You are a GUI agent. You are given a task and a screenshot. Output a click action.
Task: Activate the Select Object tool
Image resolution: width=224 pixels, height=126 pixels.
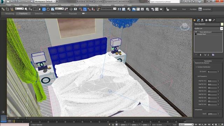pyautogui.click(x=26, y=9)
